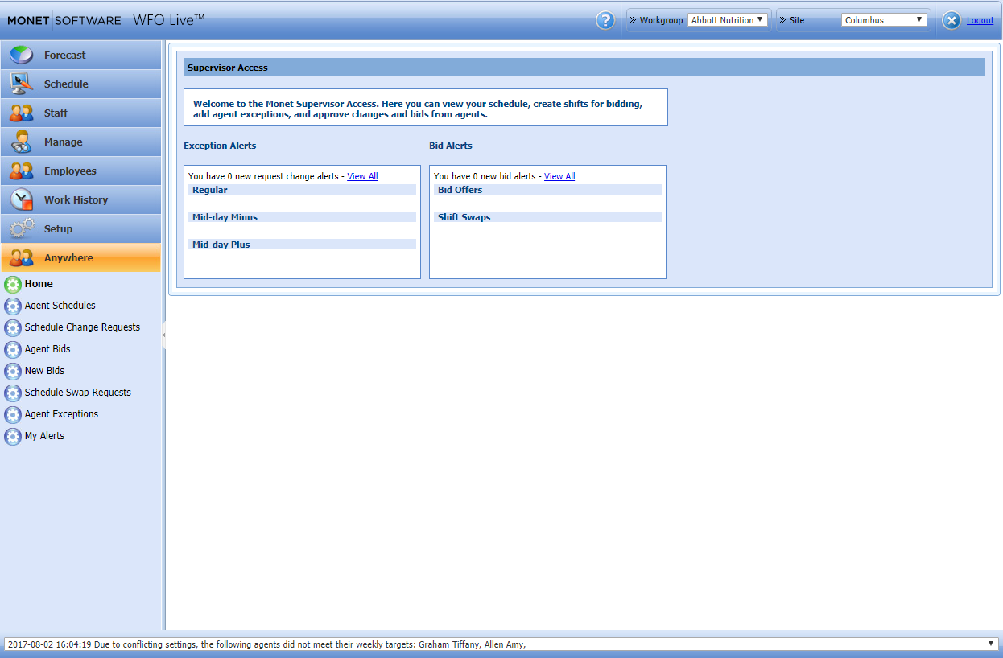Click the Forecast pie chart icon
Screen dimensions: 1003x658
(22, 56)
